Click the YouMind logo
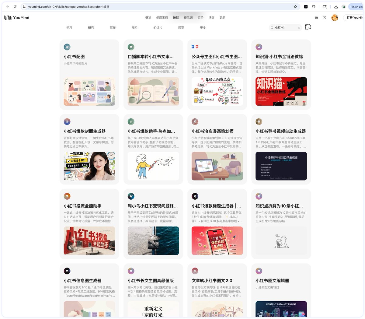Viewport: 365px width, 319px height. click(17, 18)
